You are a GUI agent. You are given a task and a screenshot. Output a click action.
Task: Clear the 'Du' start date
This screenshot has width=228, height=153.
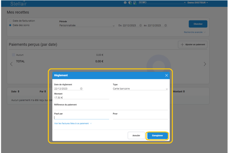141,25
